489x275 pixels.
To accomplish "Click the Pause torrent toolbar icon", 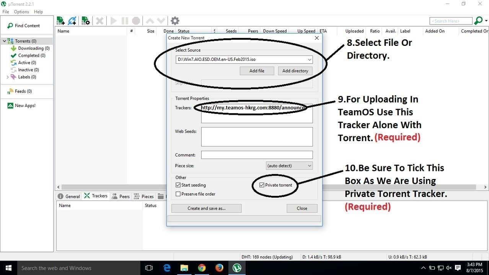I will click(x=125, y=21).
